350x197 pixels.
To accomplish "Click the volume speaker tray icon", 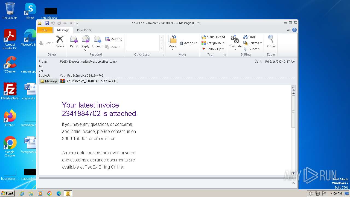I will click(x=311, y=193).
